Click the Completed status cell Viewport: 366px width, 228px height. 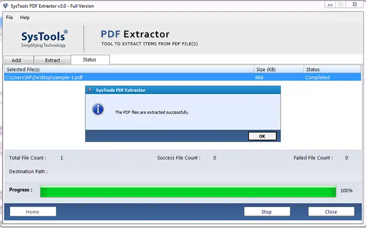coord(317,77)
